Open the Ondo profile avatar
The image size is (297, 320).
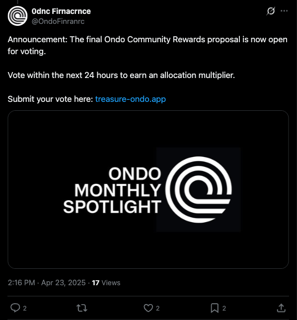coord(17,16)
